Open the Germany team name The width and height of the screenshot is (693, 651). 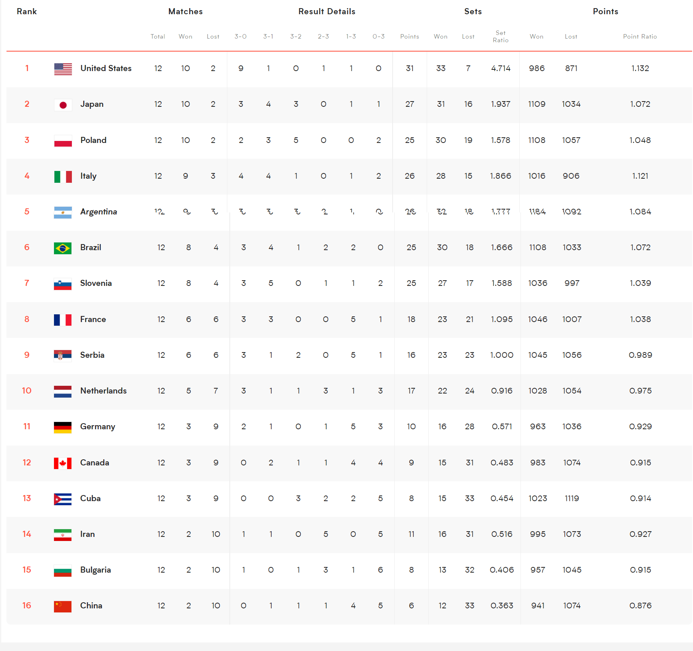point(98,427)
